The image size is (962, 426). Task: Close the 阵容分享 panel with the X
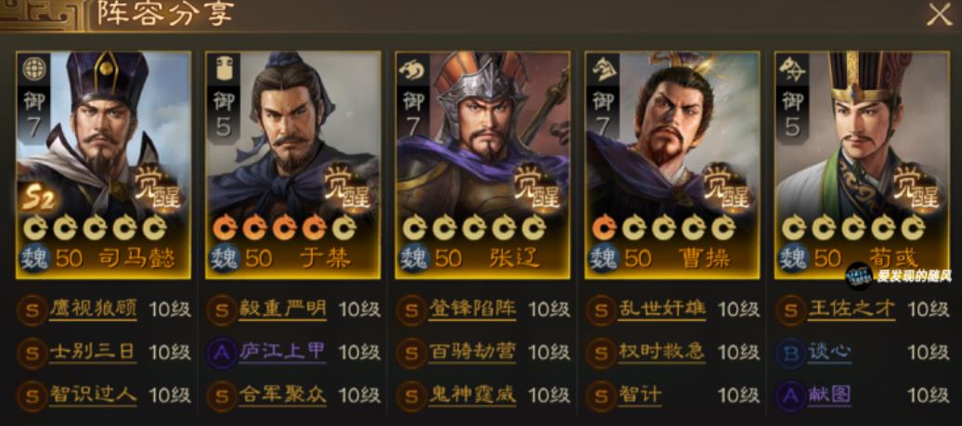click(x=939, y=14)
